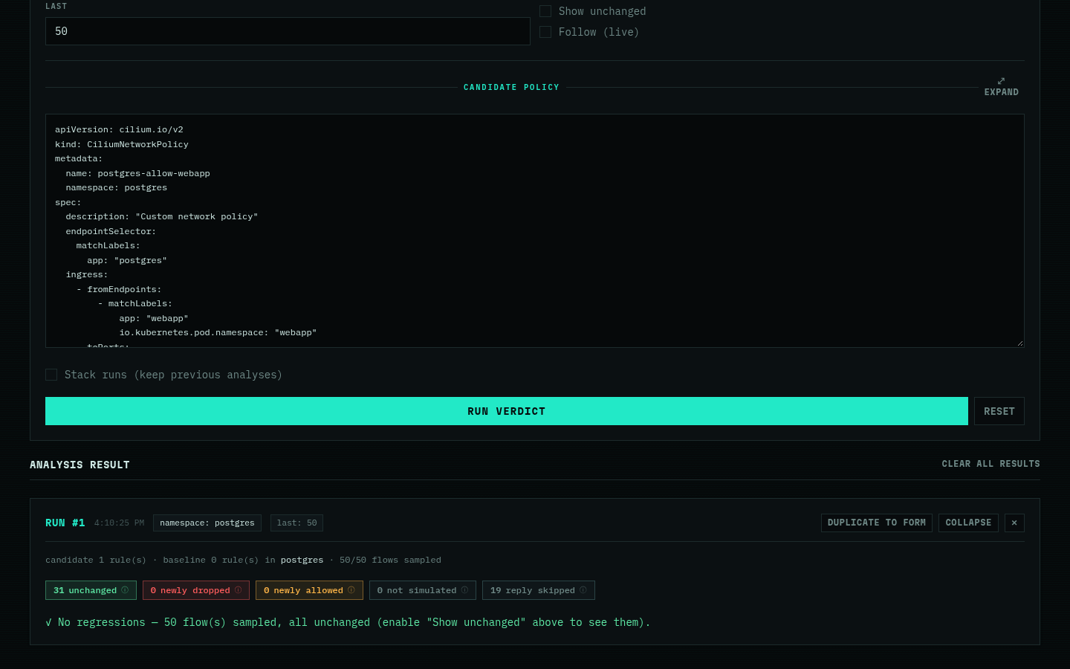This screenshot has height=669, width=1070.
Task: Reset the form
Action: pos(999,411)
